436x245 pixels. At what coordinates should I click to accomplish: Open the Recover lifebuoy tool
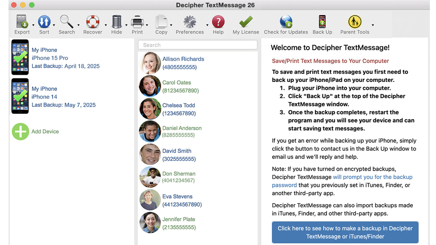point(93,22)
